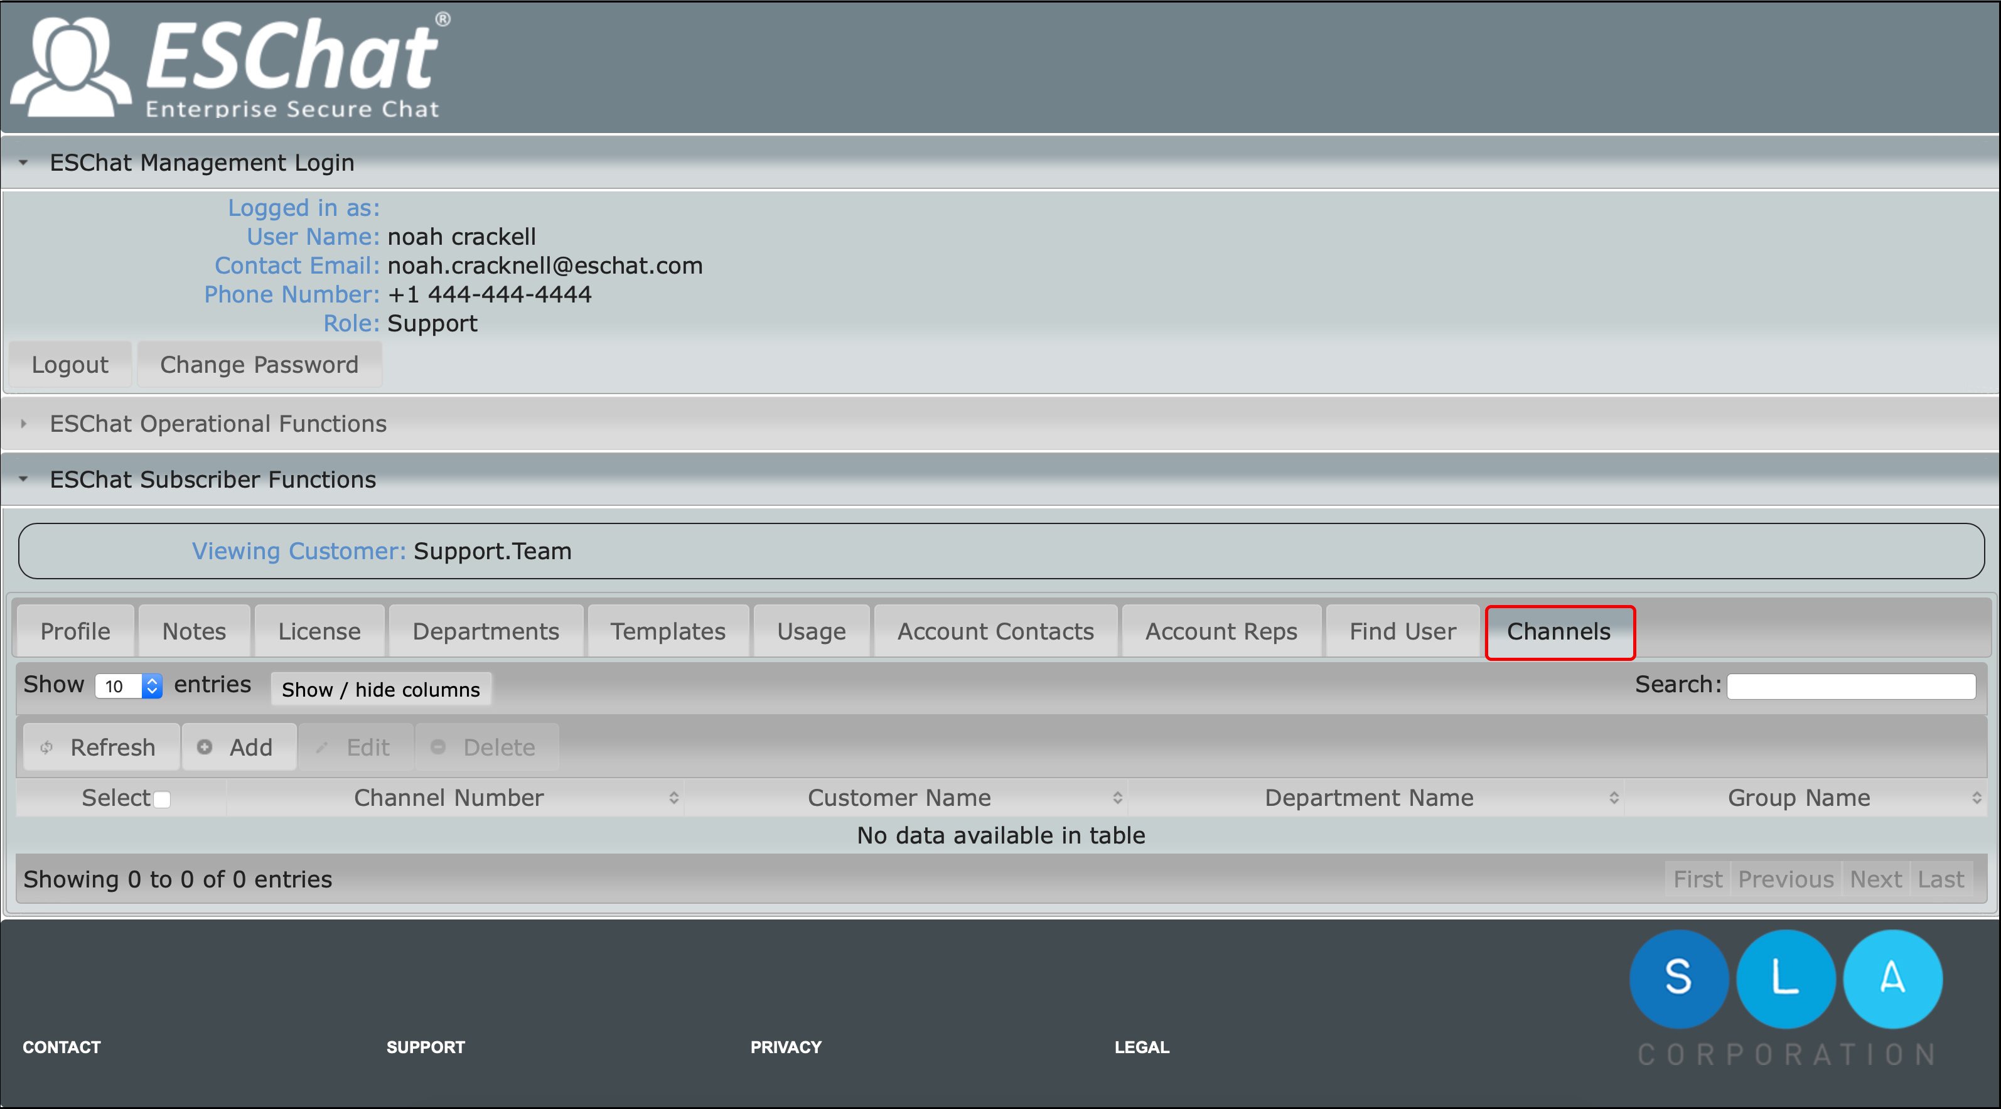Image resolution: width=2001 pixels, height=1109 pixels.
Task: Sort by Group Name arrows icon
Action: pos(1976,798)
